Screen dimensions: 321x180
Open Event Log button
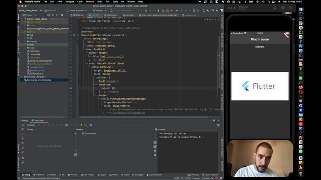click(x=193, y=175)
